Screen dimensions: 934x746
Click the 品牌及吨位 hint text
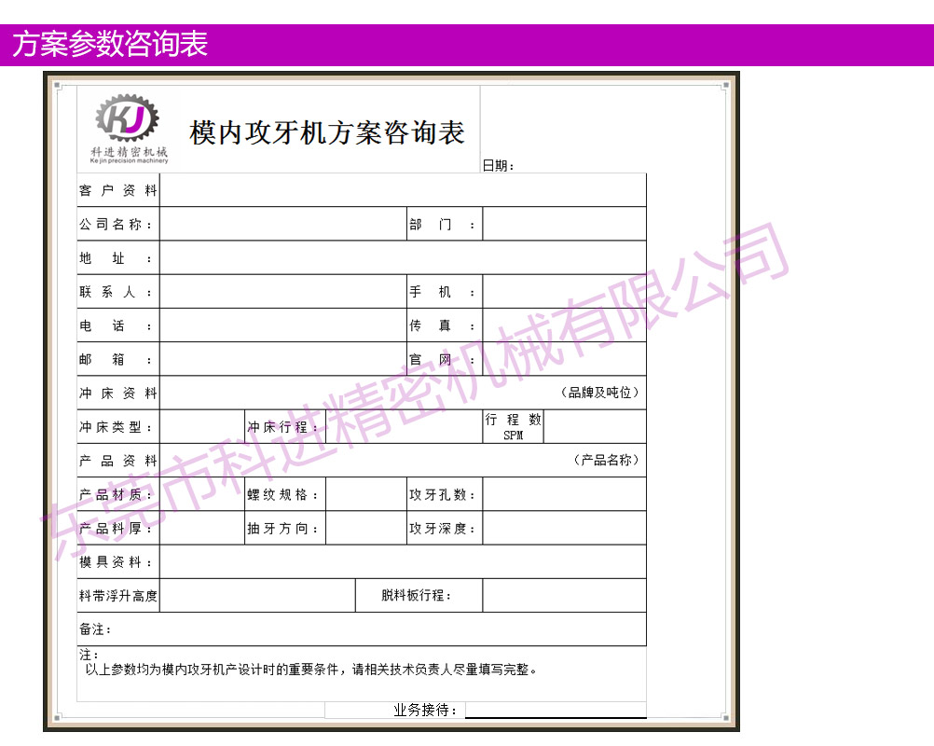[x=600, y=393]
